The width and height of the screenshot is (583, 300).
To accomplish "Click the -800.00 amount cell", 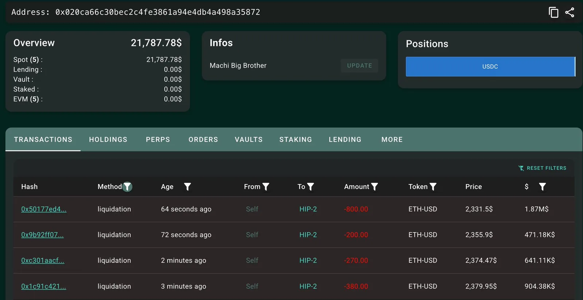I will (x=356, y=209).
